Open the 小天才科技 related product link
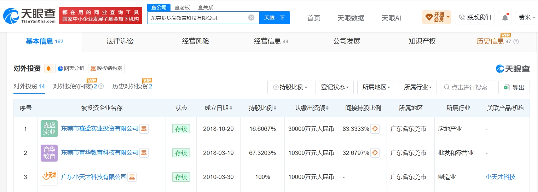The width and height of the screenshot is (538, 192). (x=501, y=177)
